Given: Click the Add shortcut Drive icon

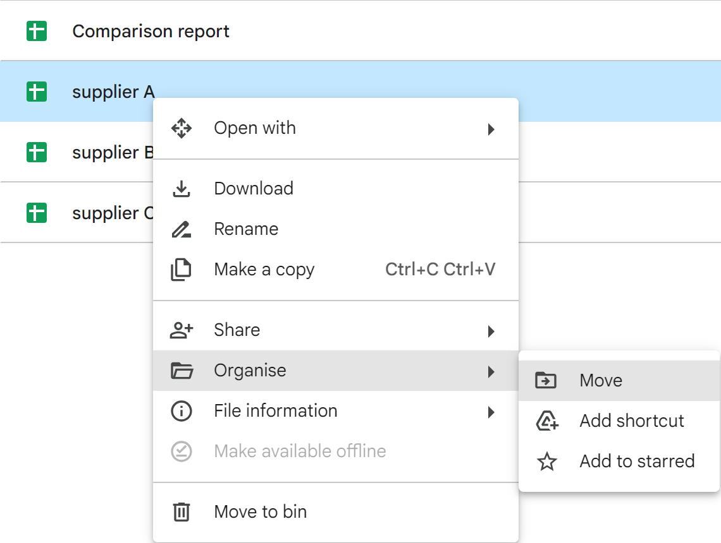Looking at the screenshot, I should pyautogui.click(x=547, y=421).
